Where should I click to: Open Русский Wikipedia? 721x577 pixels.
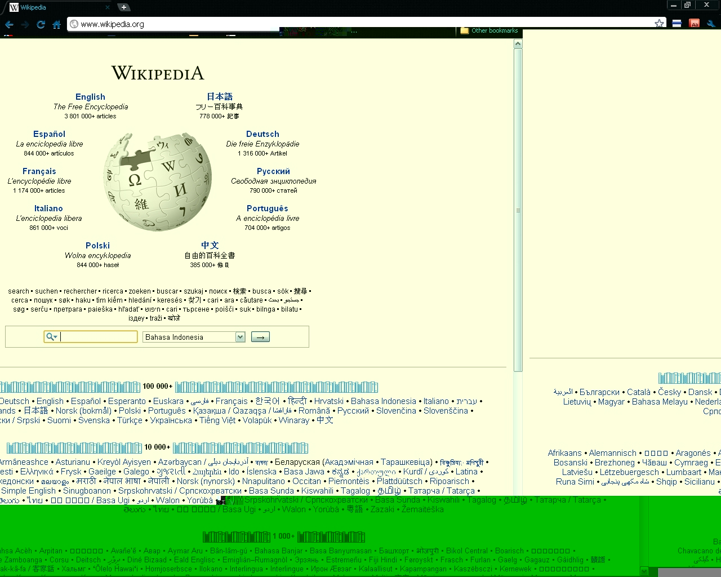tap(273, 171)
